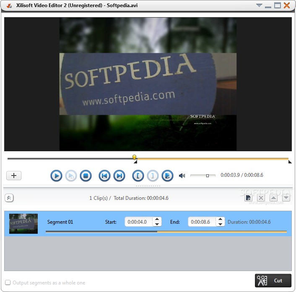Image resolution: width=296 pixels, height=292 pixels.
Task: Click the Start time field 0:00:04.0
Action: point(139,222)
